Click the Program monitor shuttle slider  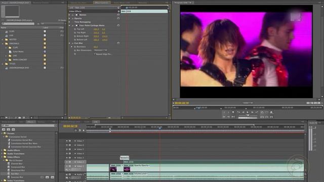click(x=248, y=115)
